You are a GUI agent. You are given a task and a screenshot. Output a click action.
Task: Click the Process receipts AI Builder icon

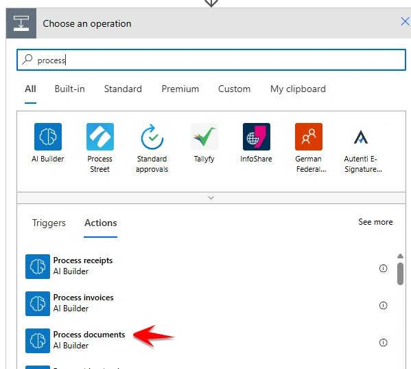(38, 267)
